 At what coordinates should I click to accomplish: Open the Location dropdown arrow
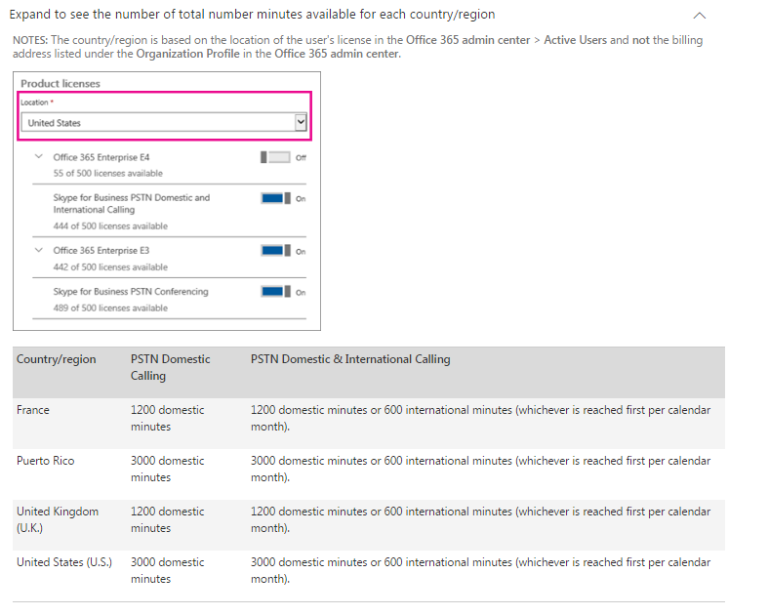point(301,123)
